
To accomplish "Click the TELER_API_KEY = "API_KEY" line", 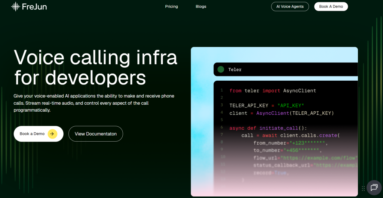I will point(266,106).
